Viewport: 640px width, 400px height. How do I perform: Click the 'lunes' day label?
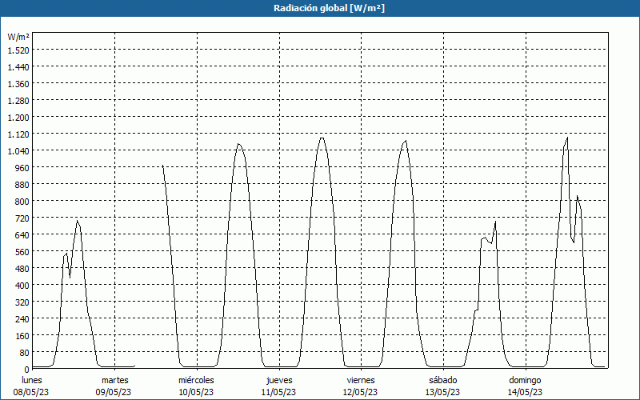[x=32, y=381]
